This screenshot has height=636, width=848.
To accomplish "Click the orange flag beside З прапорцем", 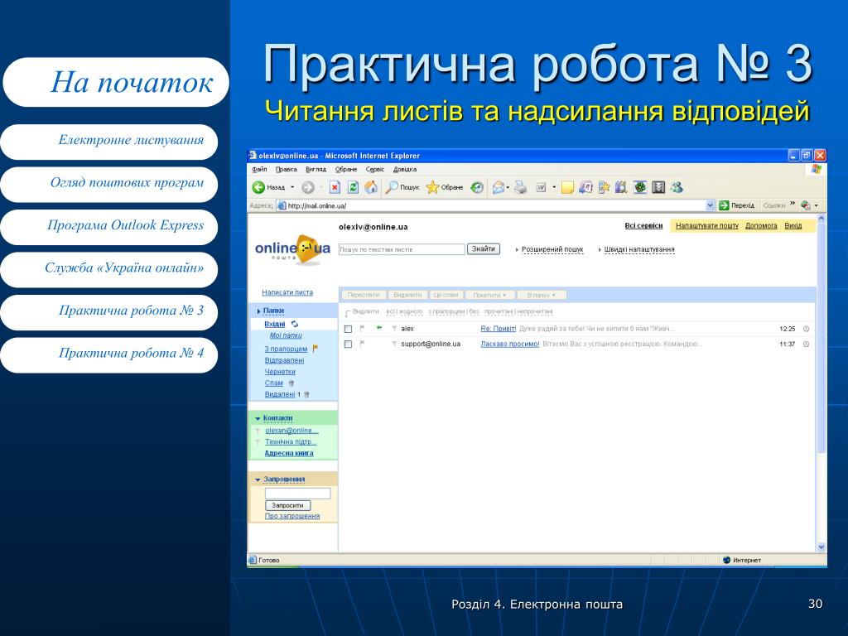I will coord(316,349).
